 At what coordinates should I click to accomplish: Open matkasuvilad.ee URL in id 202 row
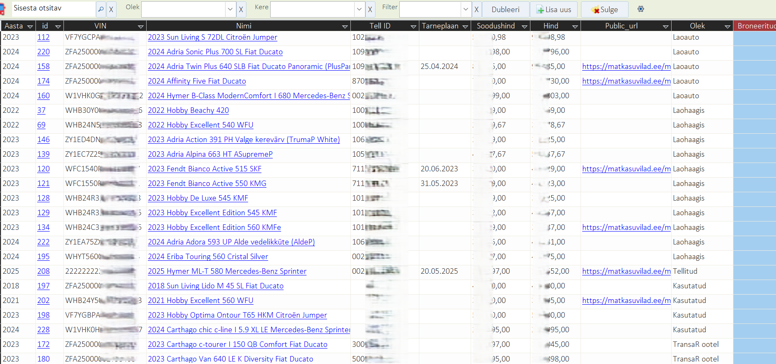pos(626,300)
